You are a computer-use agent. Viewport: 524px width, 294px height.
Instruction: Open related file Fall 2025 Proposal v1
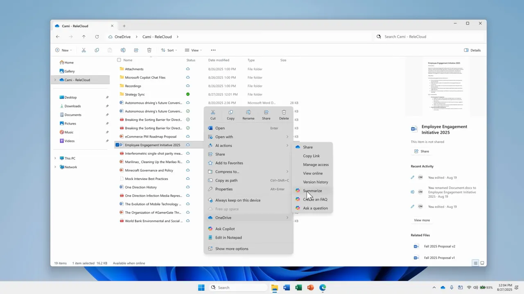pos(435,258)
